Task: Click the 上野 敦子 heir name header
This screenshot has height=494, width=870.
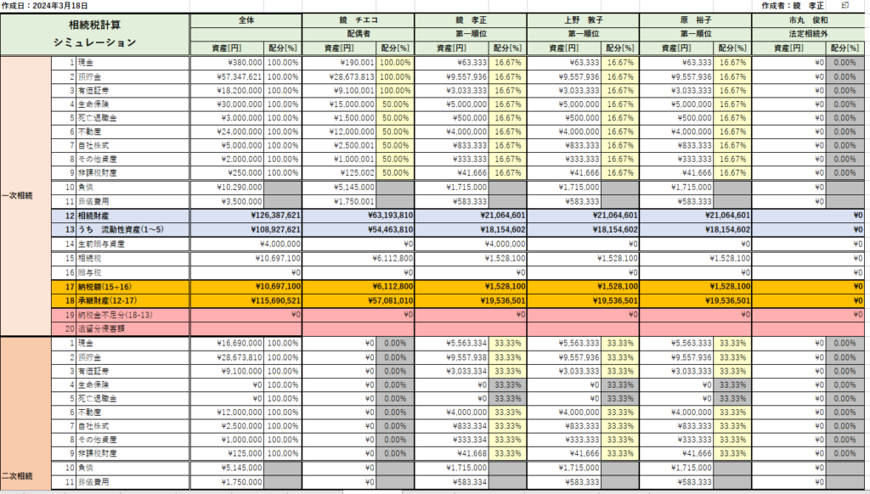Action: 582,20
